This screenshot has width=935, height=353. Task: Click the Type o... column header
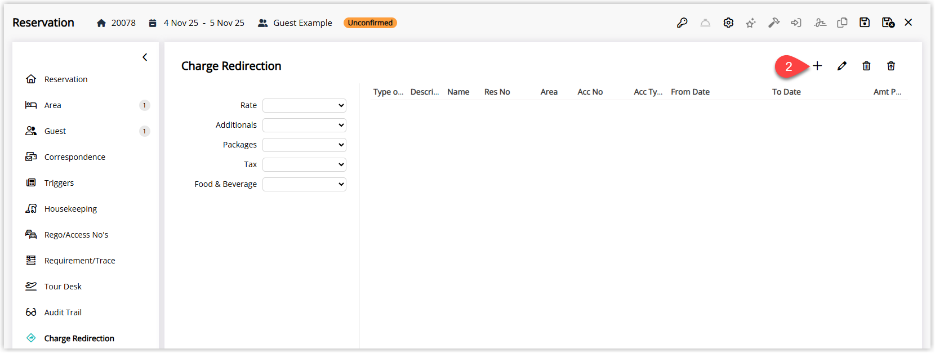(388, 92)
